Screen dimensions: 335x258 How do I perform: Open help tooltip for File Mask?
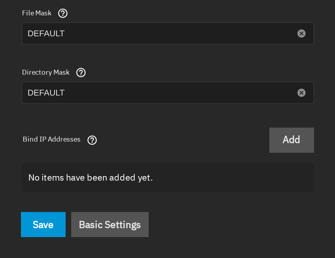click(63, 13)
